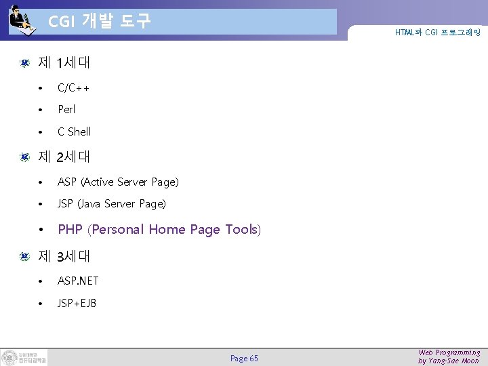Select the heading '제 1세대'
488x366 pixels.
tap(64, 62)
